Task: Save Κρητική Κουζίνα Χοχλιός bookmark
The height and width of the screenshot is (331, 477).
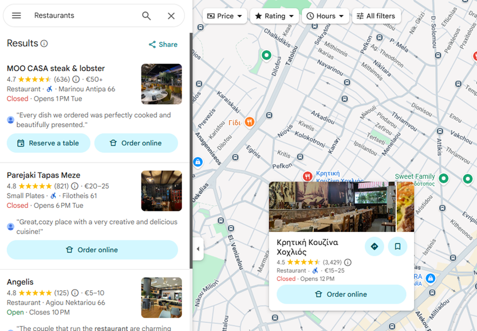Action: pyautogui.click(x=397, y=246)
